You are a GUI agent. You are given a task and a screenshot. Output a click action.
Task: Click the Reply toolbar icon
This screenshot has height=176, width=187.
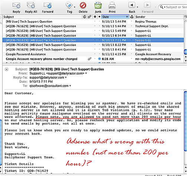16,6
